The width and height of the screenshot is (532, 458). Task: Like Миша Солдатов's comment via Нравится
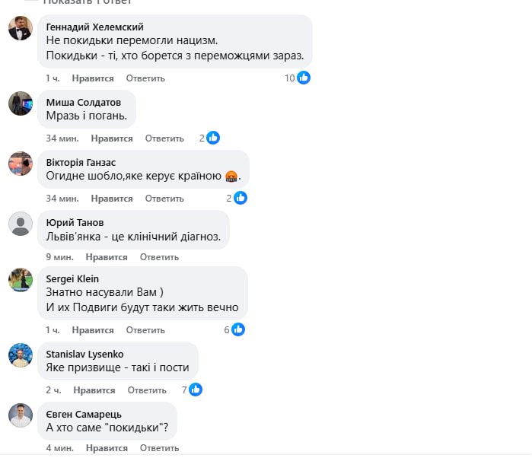point(112,138)
